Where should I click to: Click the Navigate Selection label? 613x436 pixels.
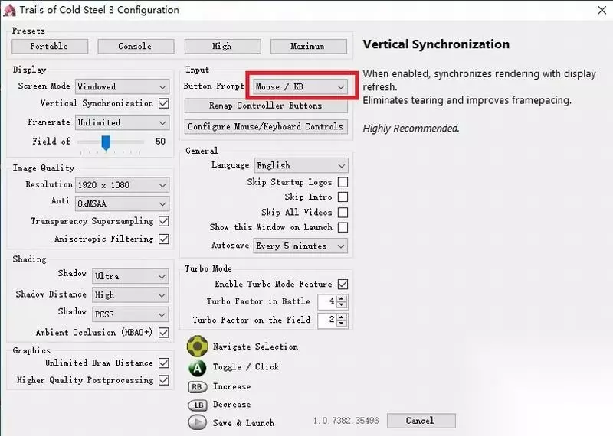click(255, 347)
